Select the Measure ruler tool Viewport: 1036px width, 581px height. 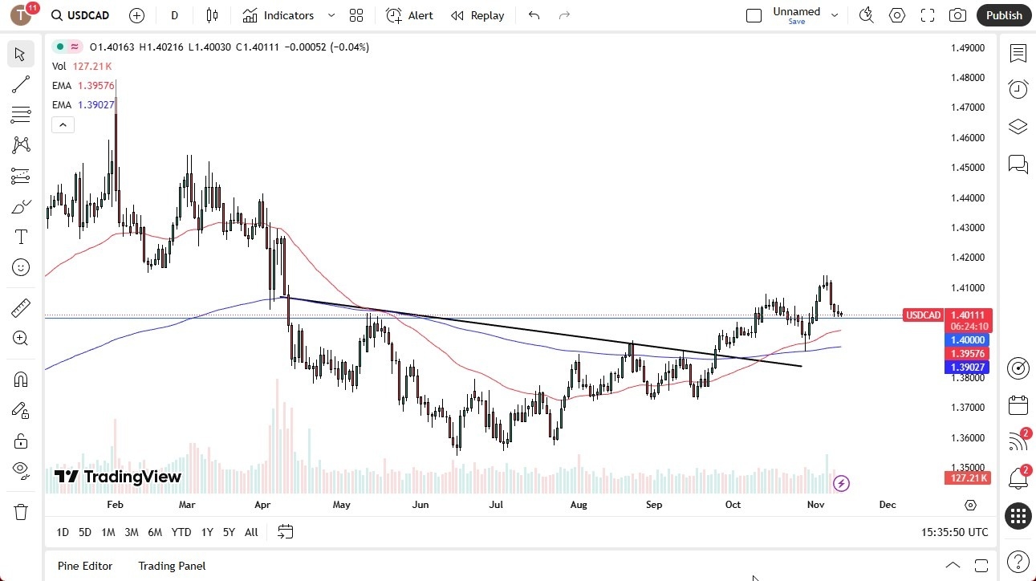click(x=21, y=307)
